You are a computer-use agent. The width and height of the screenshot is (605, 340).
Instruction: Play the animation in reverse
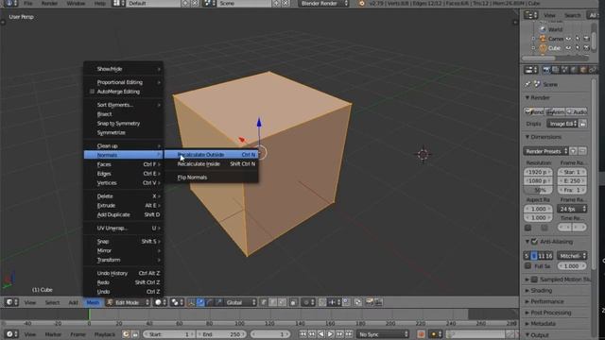click(321, 334)
